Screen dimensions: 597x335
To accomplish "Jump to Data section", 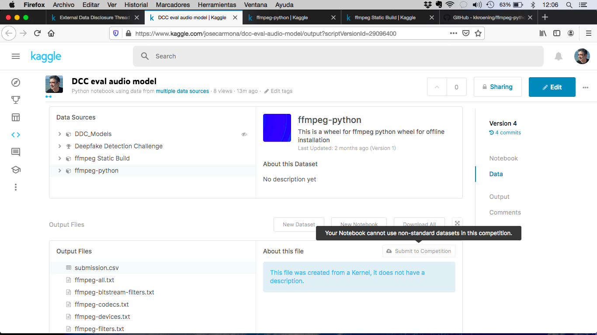I will pyautogui.click(x=496, y=174).
